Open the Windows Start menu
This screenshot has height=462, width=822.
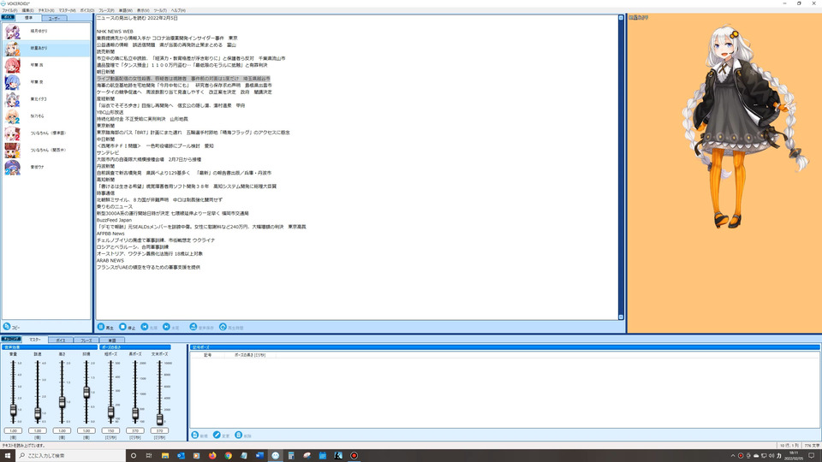(x=8, y=455)
